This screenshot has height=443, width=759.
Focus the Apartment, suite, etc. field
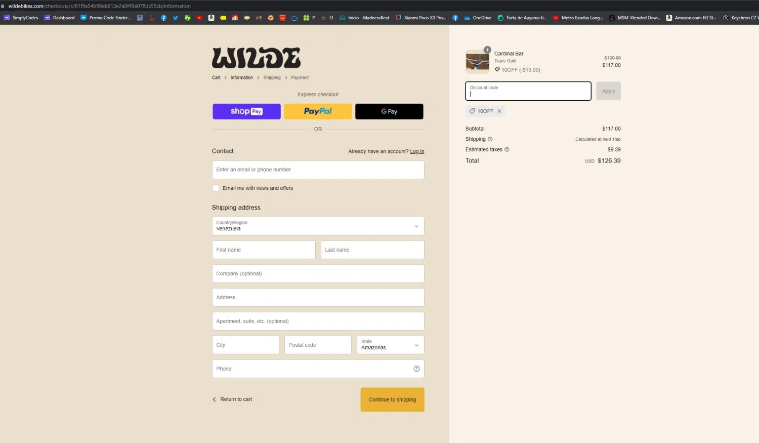(x=318, y=321)
